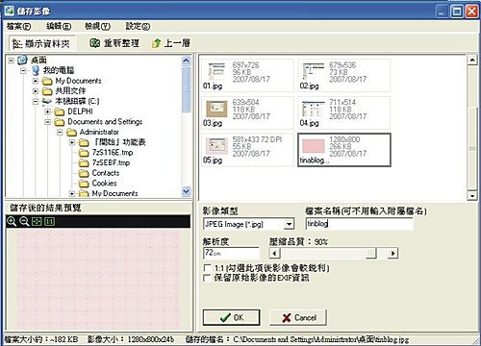Click the fit-to-window icon in preview toolbar
Image resolution: width=481 pixels, height=346 pixels.
(x=37, y=221)
